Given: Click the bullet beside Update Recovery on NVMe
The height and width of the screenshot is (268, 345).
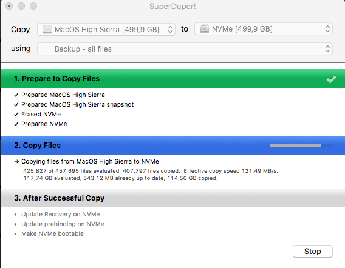Looking at the screenshot, I should pos(15,215).
